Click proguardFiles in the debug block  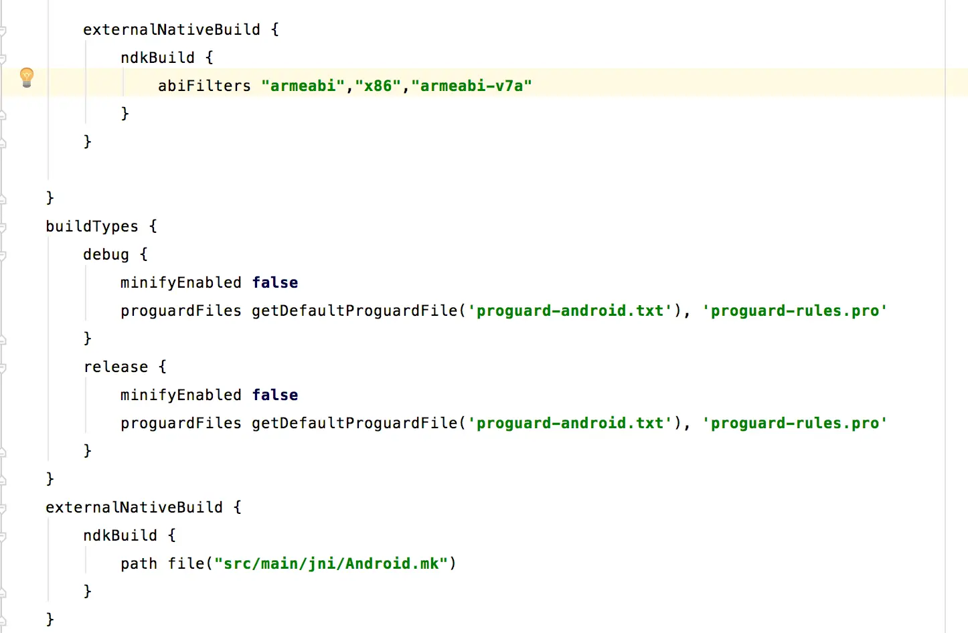pos(181,310)
